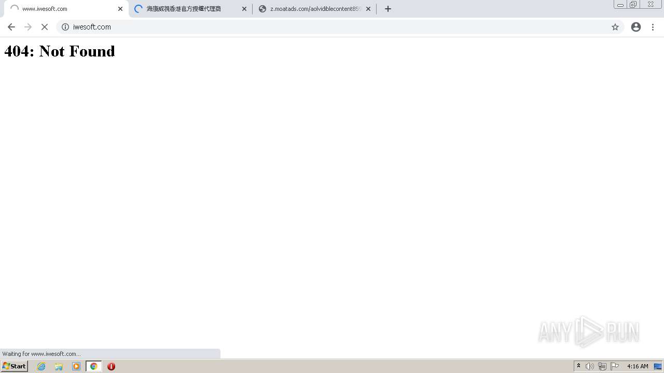
Task: Stop loading the page
Action: [x=45, y=27]
